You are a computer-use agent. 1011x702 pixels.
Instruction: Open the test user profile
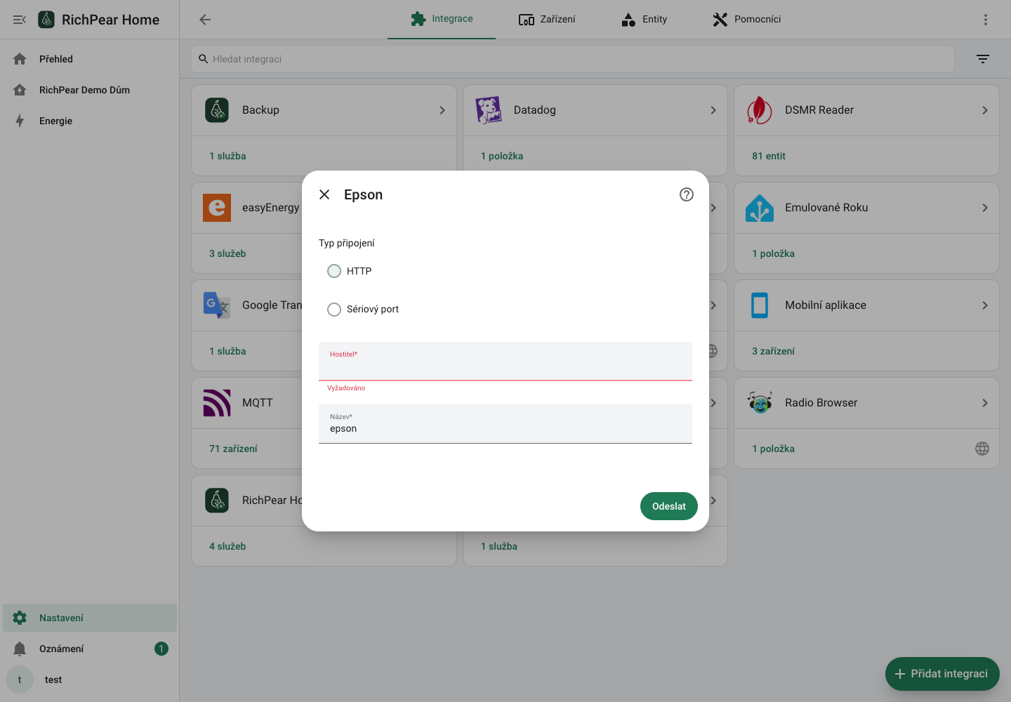coord(90,680)
